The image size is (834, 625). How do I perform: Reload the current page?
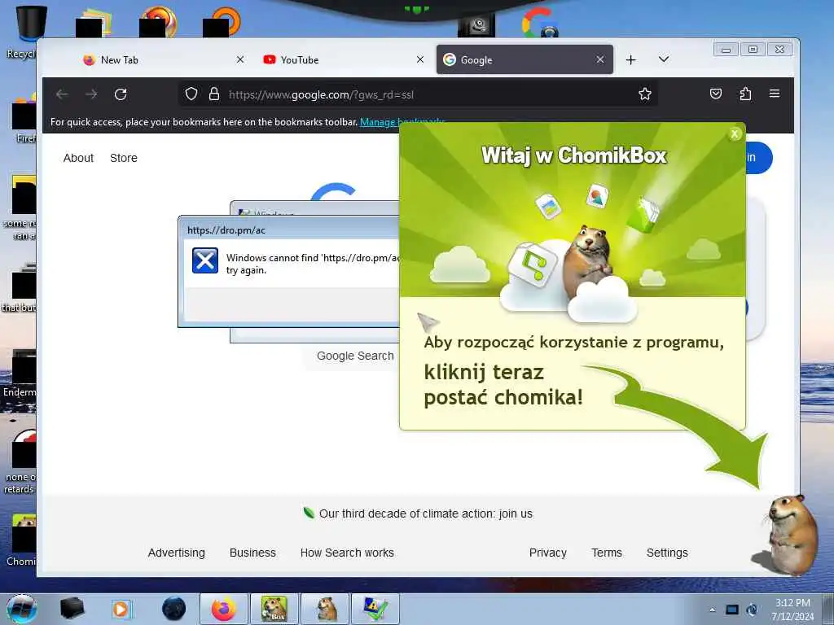(x=121, y=94)
